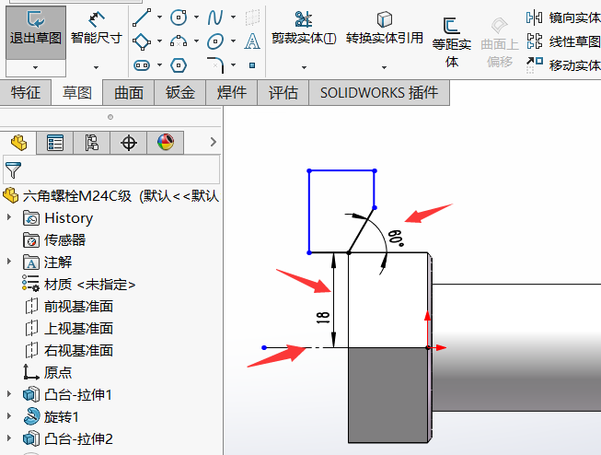This screenshot has width=601, height=455.
Task: Select the 上视基准面 top plane
Action: click(x=69, y=329)
